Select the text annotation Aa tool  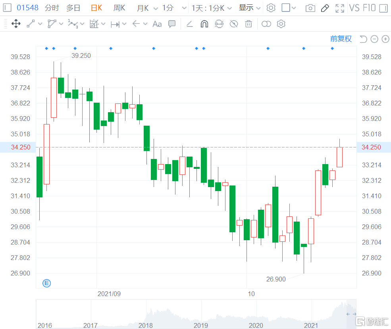pos(157,24)
